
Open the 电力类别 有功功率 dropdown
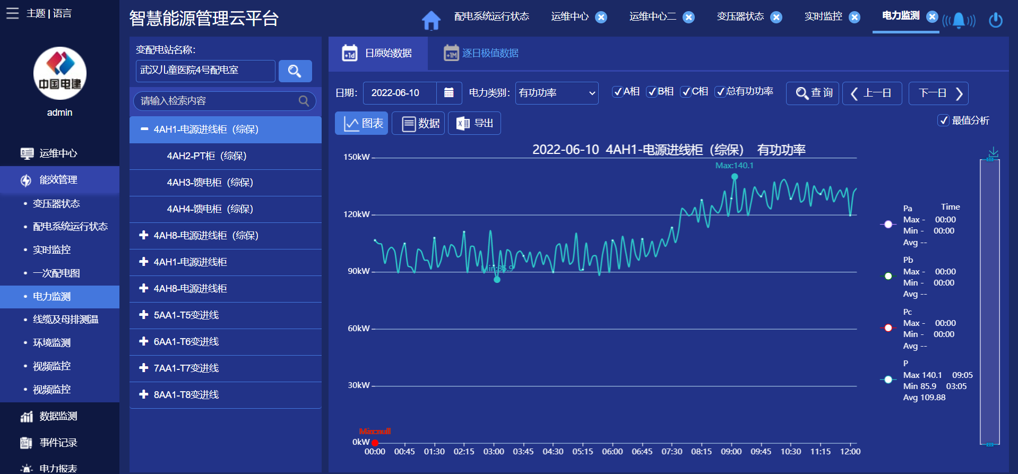[557, 93]
